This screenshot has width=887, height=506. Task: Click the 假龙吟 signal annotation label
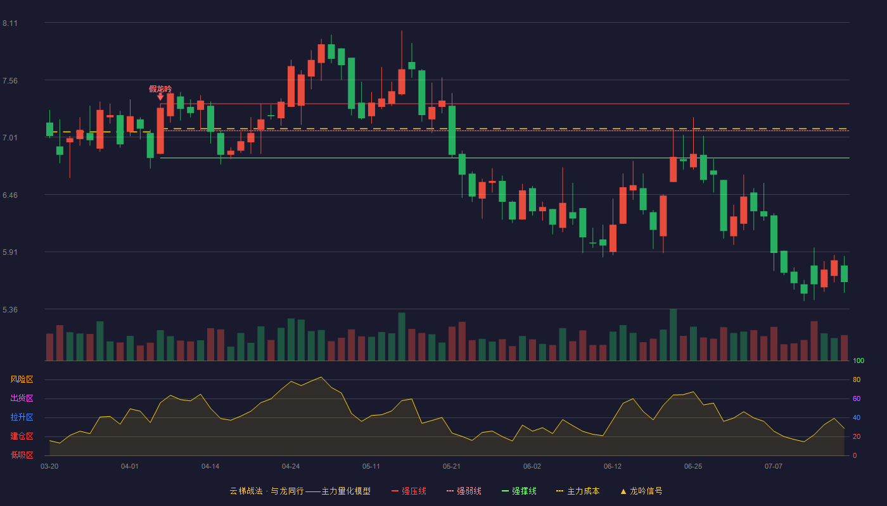pyautogui.click(x=160, y=89)
